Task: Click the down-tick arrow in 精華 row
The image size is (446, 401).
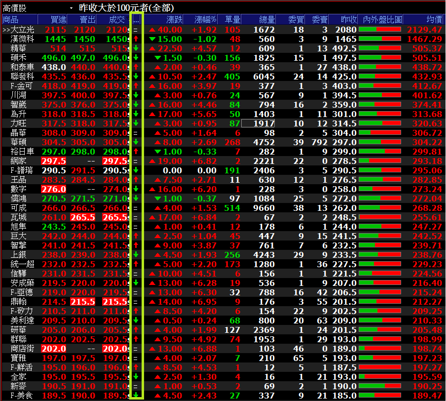Action: pyautogui.click(x=136, y=48)
